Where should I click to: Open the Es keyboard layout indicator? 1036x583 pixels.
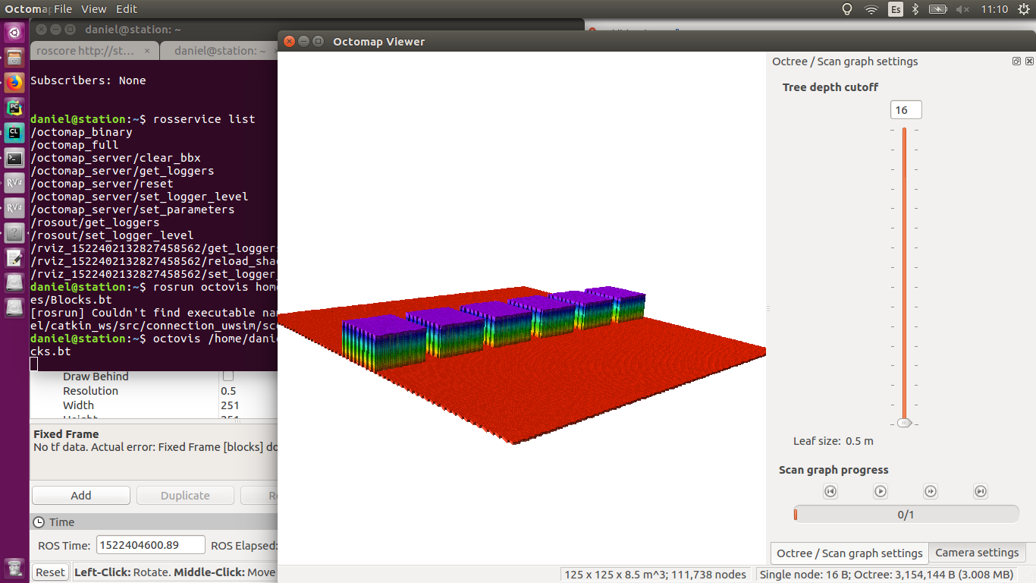click(896, 9)
